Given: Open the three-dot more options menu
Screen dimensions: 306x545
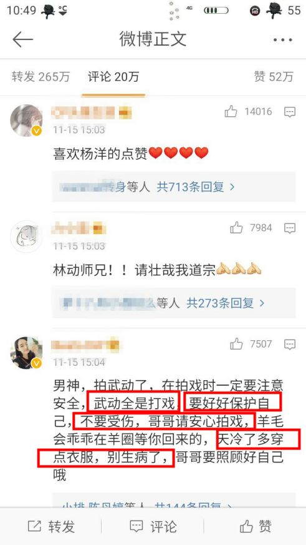Looking at the screenshot, I should coord(282,39).
